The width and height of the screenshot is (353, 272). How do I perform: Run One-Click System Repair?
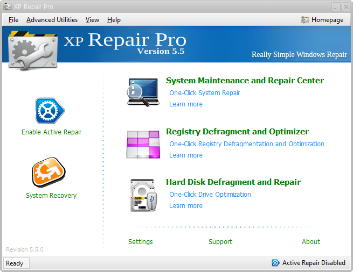pyautogui.click(x=205, y=93)
